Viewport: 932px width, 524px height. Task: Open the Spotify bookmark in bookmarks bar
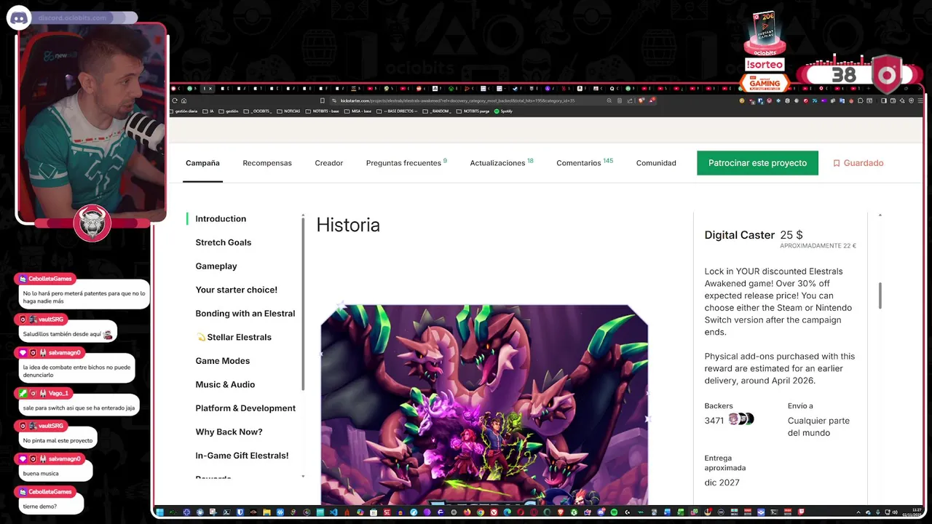pos(503,111)
